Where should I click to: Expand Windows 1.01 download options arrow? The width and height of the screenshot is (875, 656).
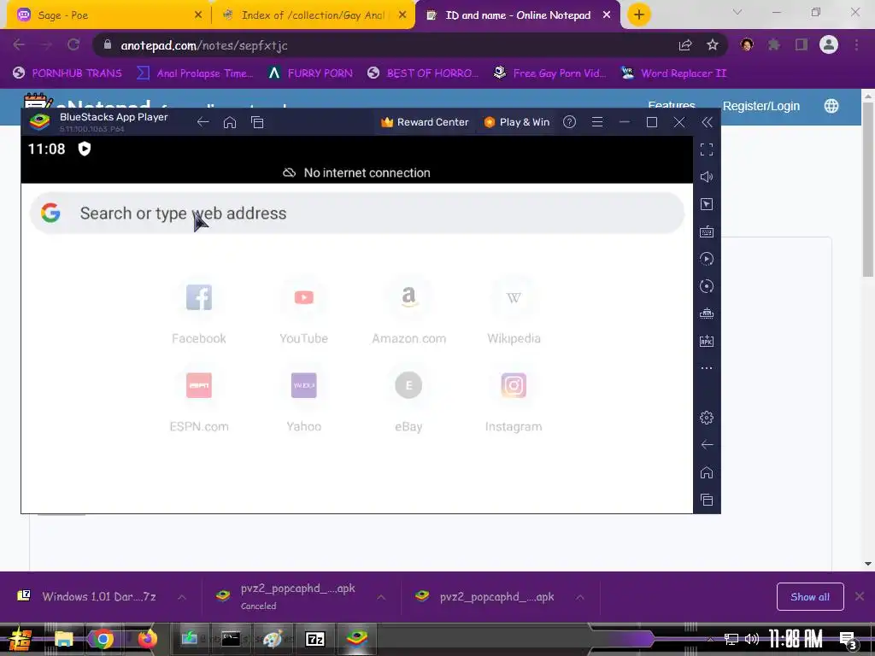point(182,597)
